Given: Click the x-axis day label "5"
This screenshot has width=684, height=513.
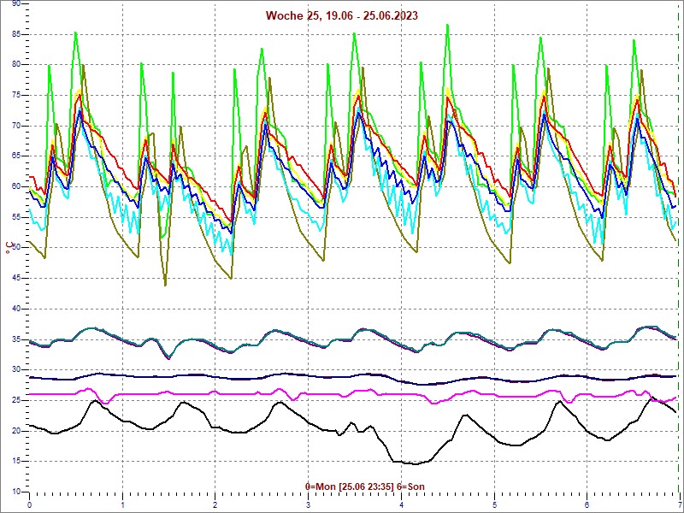Looking at the screenshot, I should 495,505.
